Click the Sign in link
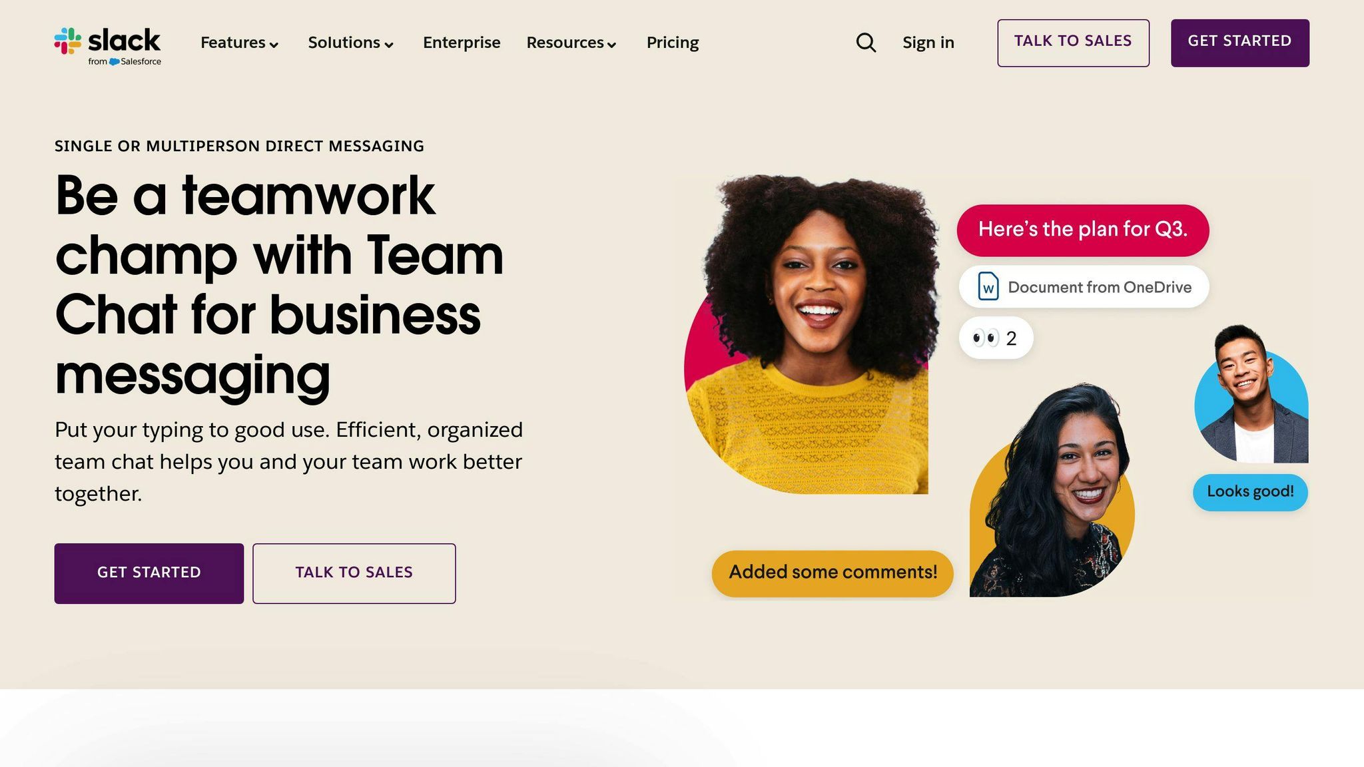This screenshot has width=1364, height=767. pos(928,43)
